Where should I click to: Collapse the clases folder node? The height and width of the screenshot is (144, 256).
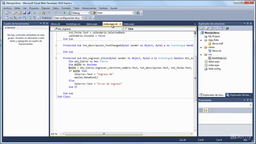[201, 47]
